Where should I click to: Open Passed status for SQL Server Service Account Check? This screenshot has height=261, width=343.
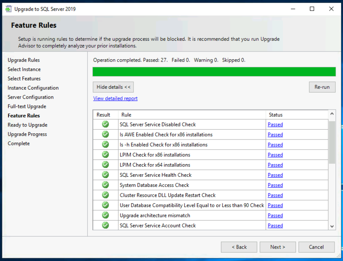click(275, 225)
